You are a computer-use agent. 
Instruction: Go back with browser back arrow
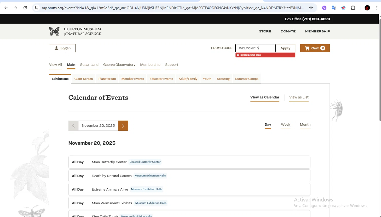pos(6,8)
